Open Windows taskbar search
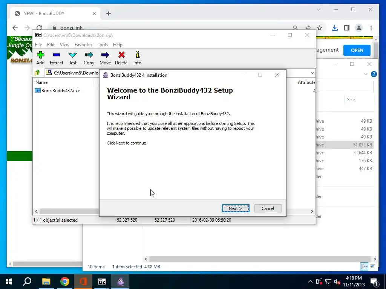The height and width of the screenshot is (289, 386). [27, 281]
